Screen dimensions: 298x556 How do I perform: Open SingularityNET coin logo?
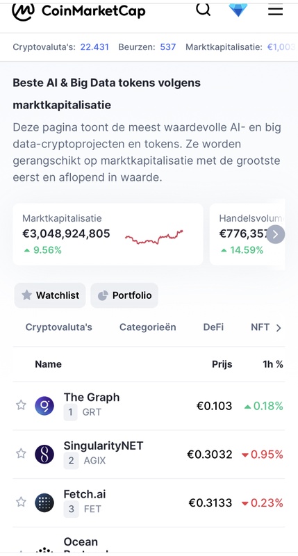(44, 455)
